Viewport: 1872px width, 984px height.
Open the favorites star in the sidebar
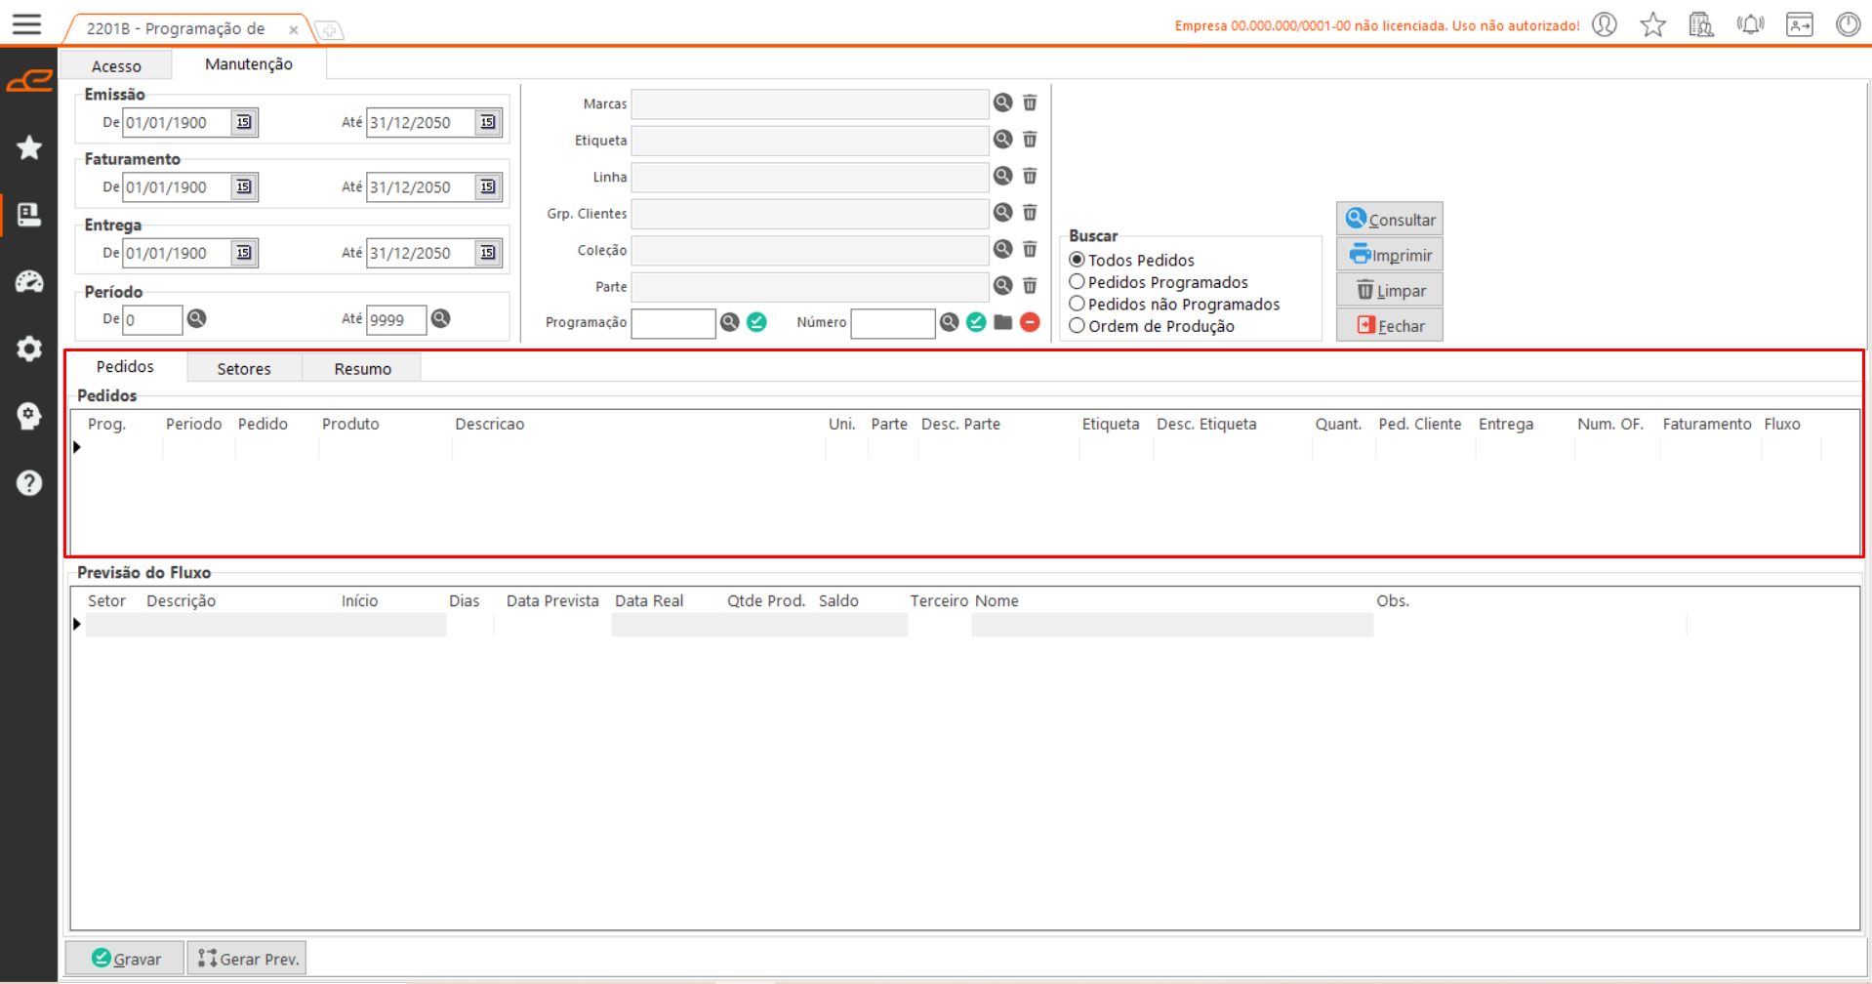pos(29,147)
